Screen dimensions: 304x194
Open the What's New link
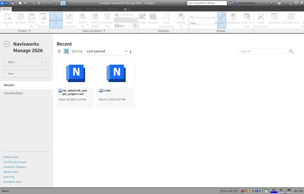11,172
